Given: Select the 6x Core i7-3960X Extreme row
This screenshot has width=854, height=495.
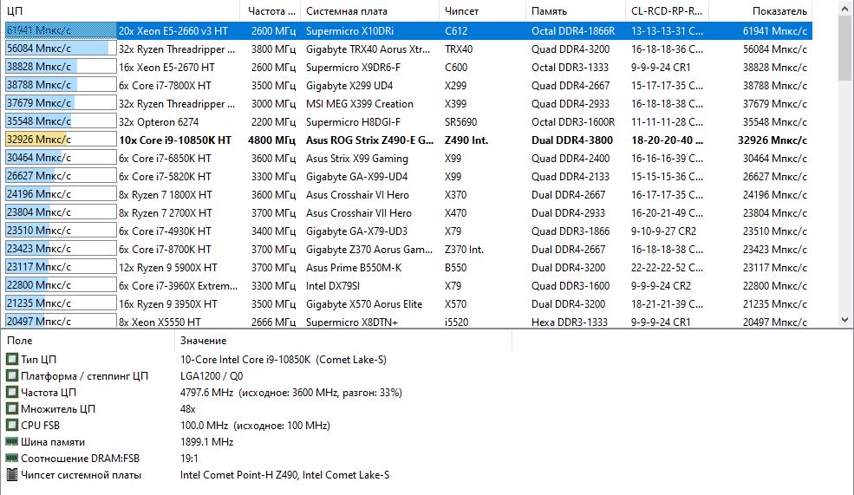Looking at the screenshot, I should (x=408, y=286).
